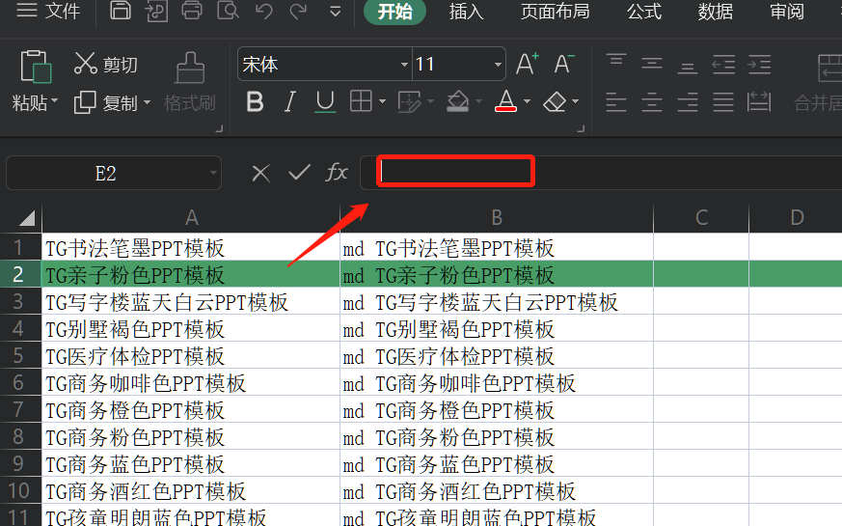Click the red font color A swatch
The image size is (842, 526).
pos(505,101)
